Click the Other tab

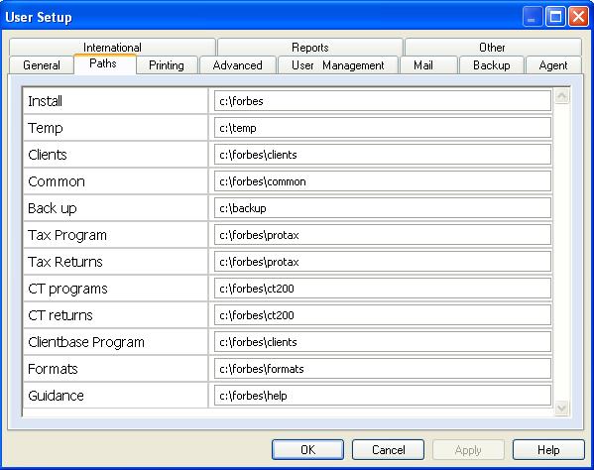click(x=492, y=47)
